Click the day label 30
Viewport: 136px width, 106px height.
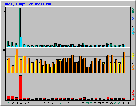tap(124, 103)
